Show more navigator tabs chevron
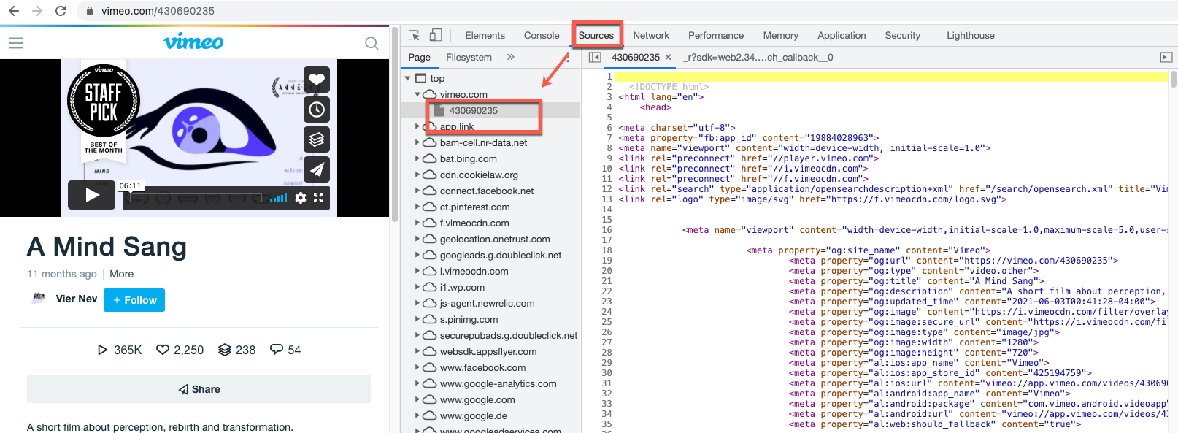1178x433 pixels. tap(510, 57)
